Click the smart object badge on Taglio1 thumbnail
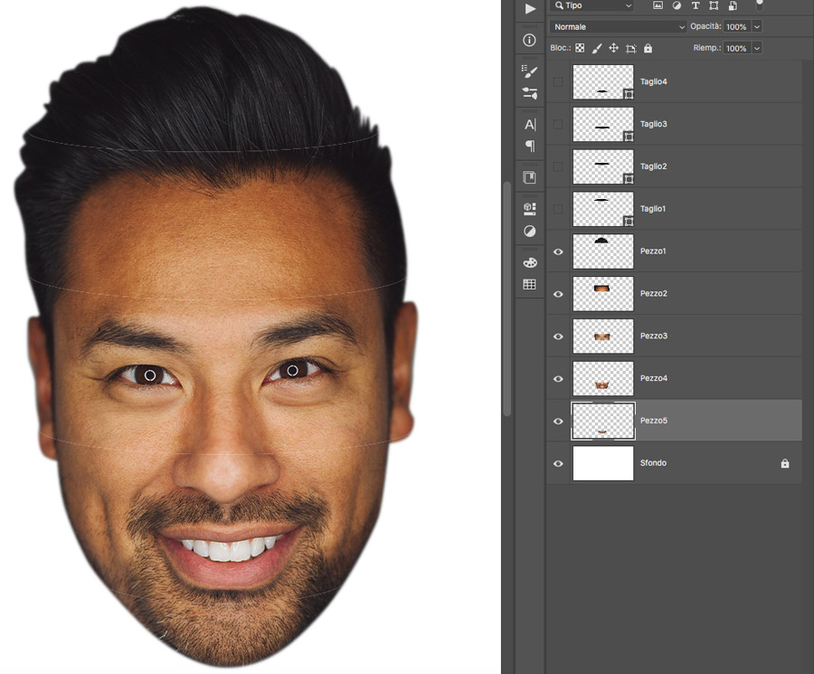814x674 pixels. 629,222
